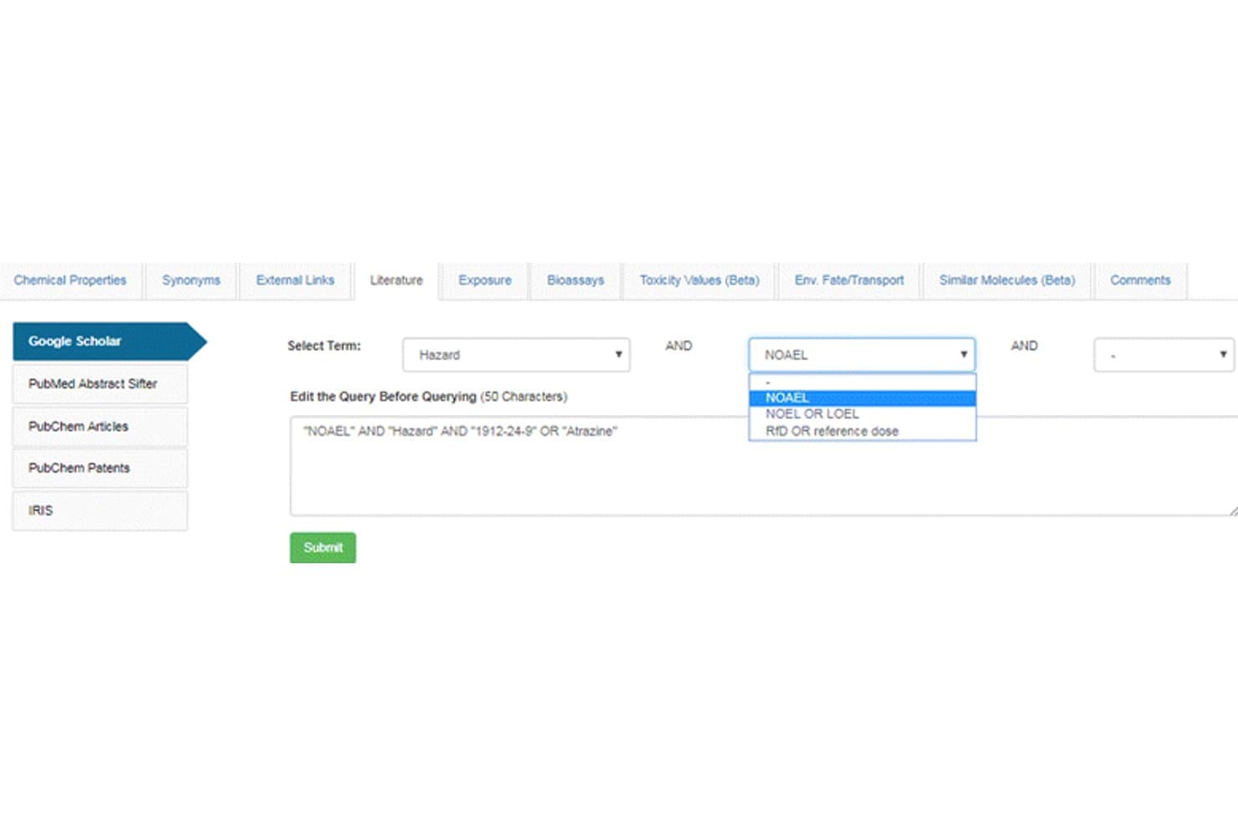Choose PubChem Articles source
1238x826 pixels.
pyautogui.click(x=100, y=427)
